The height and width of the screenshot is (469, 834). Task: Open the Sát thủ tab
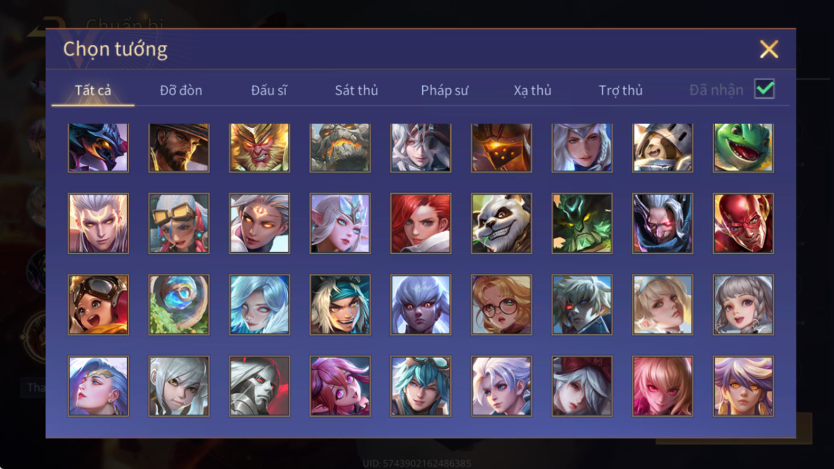click(x=356, y=90)
